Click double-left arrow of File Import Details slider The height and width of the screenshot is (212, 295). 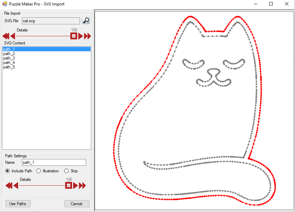[5, 36]
